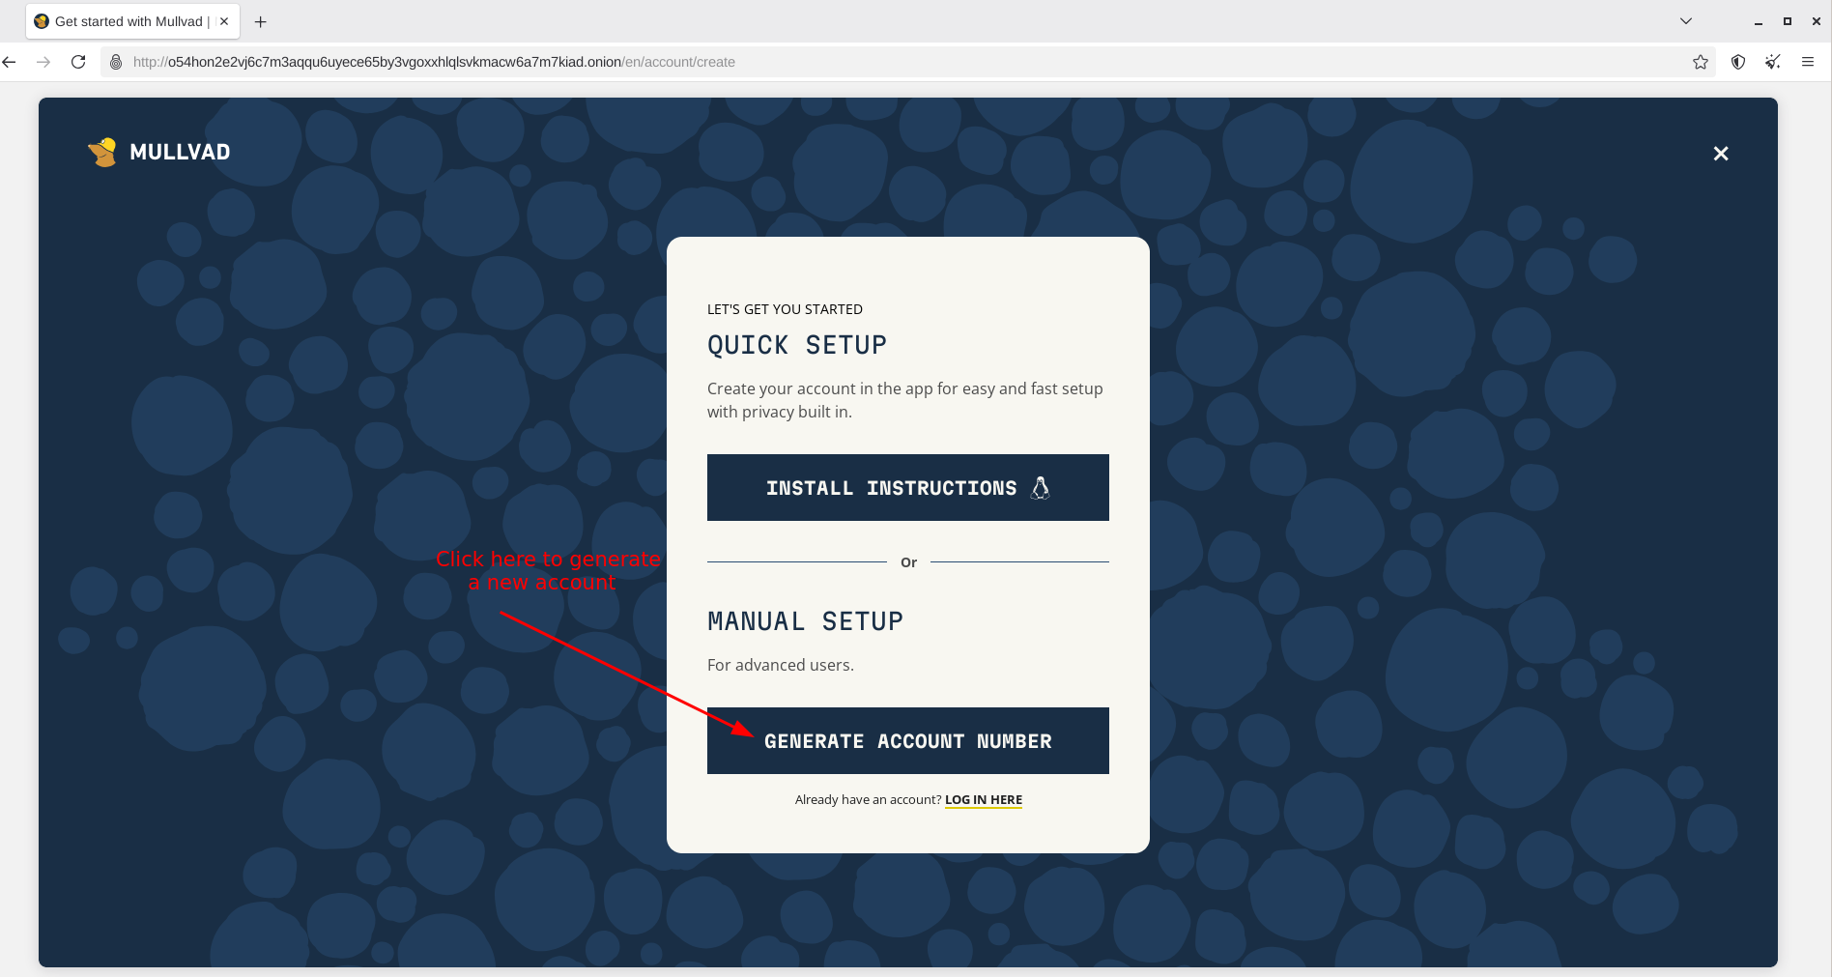Open a new browser tab
The height and width of the screenshot is (977, 1832).
click(261, 21)
